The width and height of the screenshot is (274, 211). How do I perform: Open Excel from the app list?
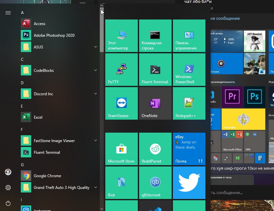(59, 117)
